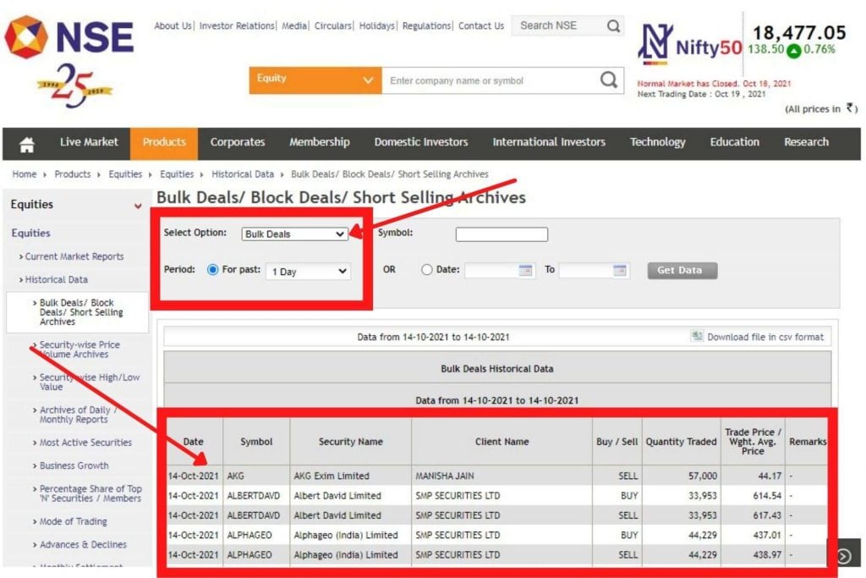Click Download file in csv format link
866x578 pixels.
coord(765,337)
